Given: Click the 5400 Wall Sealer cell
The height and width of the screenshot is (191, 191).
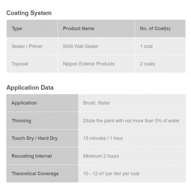Looking at the screenshot, I should (96, 46).
